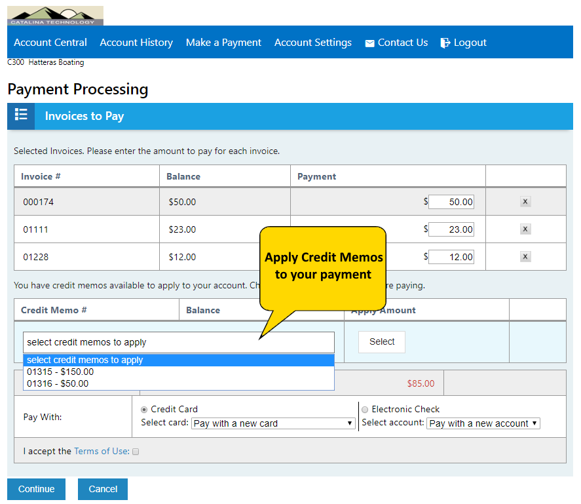Select the Credit Card radio button
581x504 pixels.
(144, 410)
